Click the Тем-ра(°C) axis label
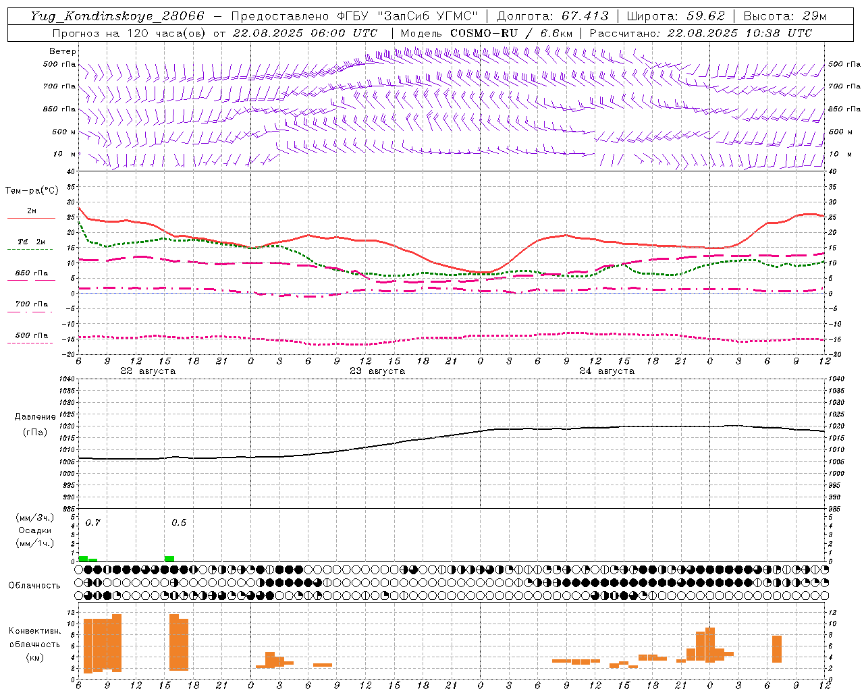This screenshot has height=691, width=864. (32, 191)
